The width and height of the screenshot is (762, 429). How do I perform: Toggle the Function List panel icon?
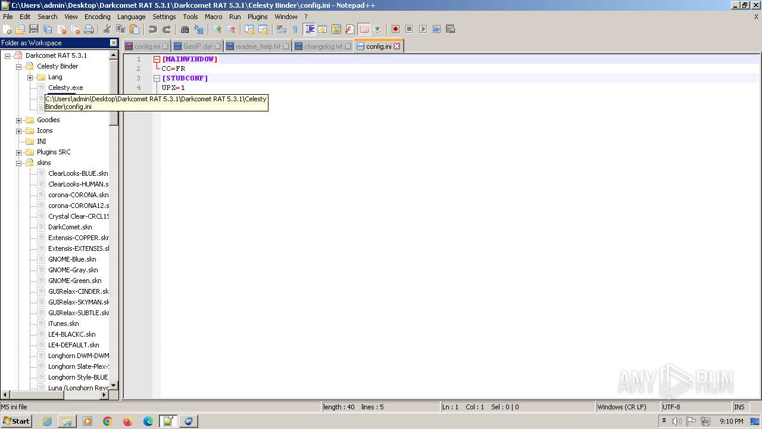pos(350,29)
